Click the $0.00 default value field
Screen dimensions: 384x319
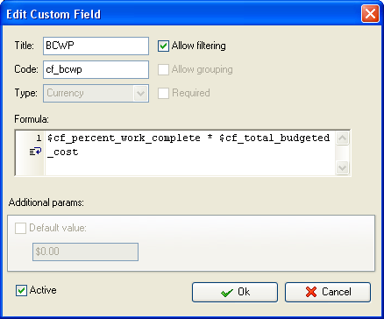click(85, 252)
